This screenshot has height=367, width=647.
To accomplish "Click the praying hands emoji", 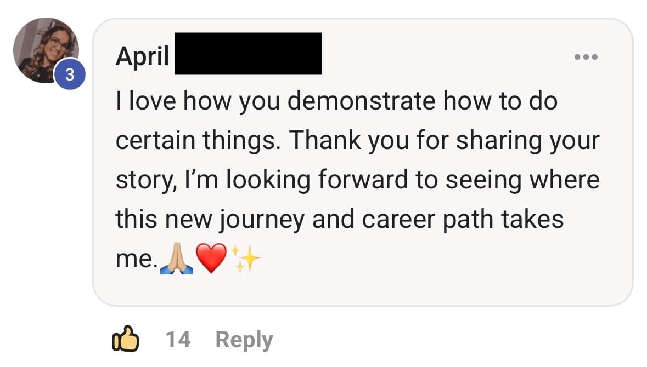I will tap(176, 260).
